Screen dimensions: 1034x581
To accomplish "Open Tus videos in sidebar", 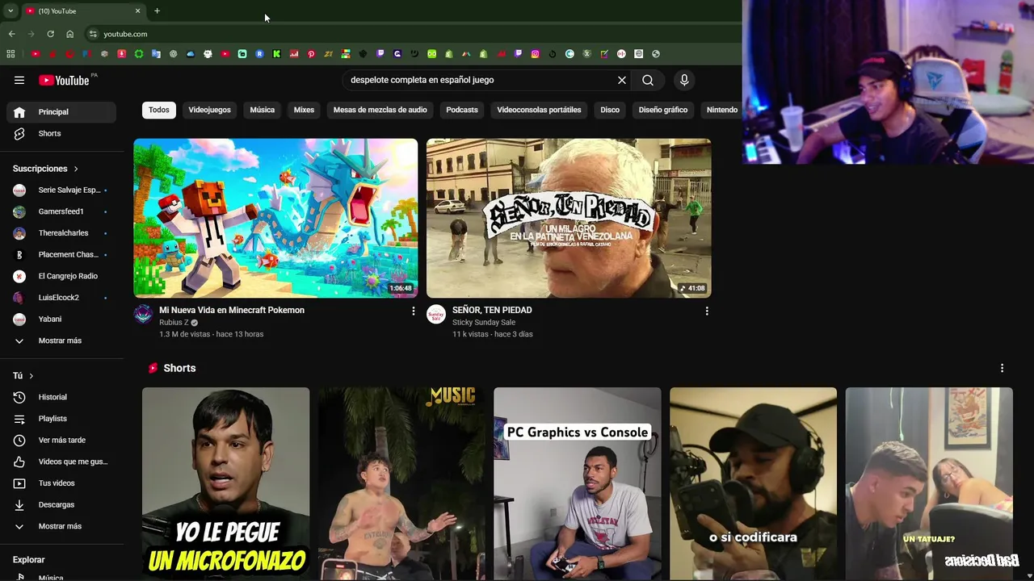I will (x=61, y=483).
